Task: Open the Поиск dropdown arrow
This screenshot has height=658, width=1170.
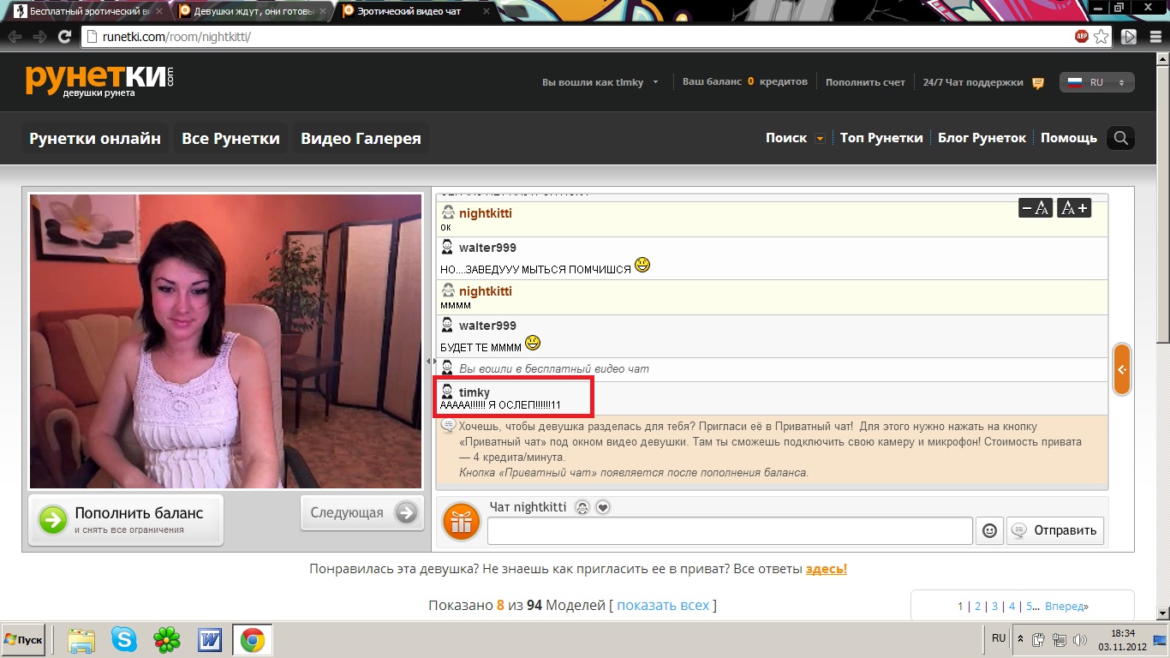Action: click(x=820, y=139)
